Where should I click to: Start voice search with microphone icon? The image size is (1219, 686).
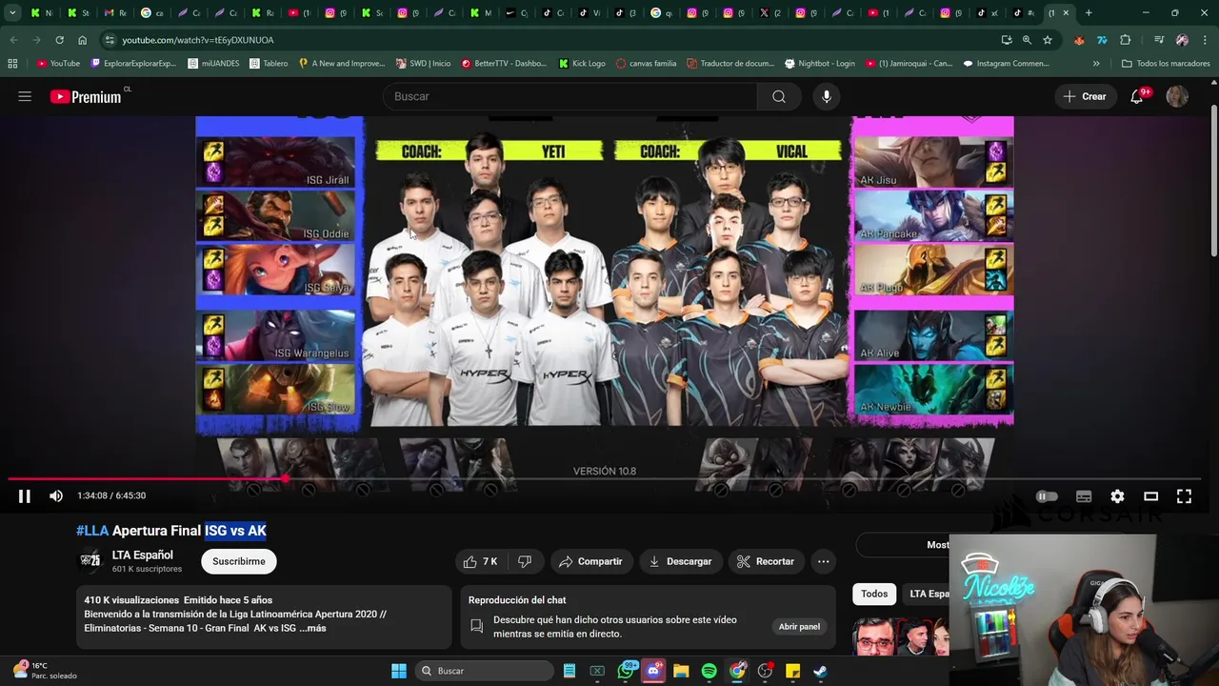(x=827, y=96)
